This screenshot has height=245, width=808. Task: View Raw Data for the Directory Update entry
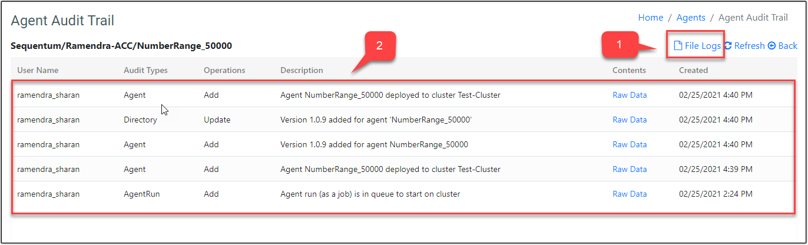pos(630,120)
